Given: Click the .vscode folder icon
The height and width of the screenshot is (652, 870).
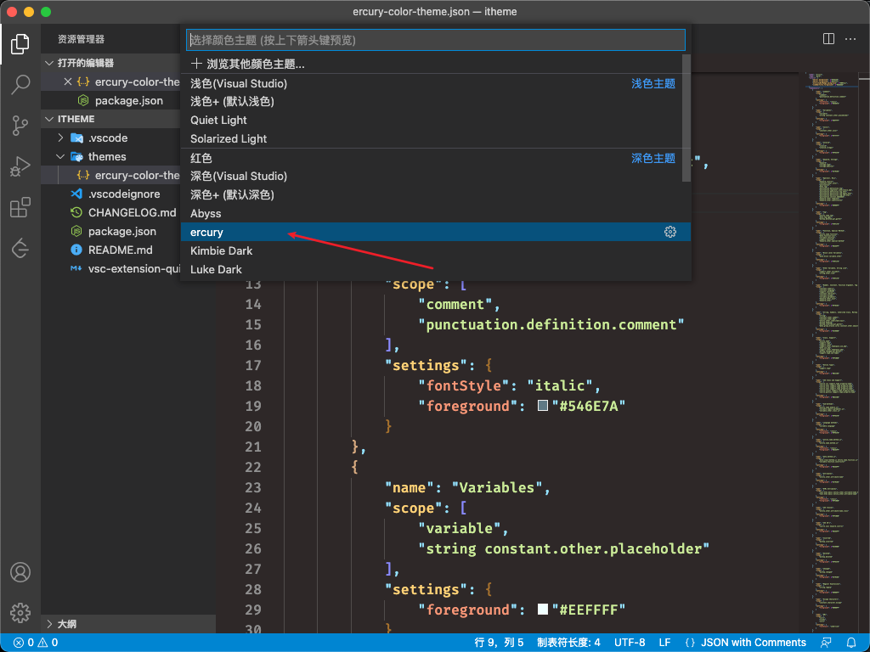Looking at the screenshot, I should (77, 138).
